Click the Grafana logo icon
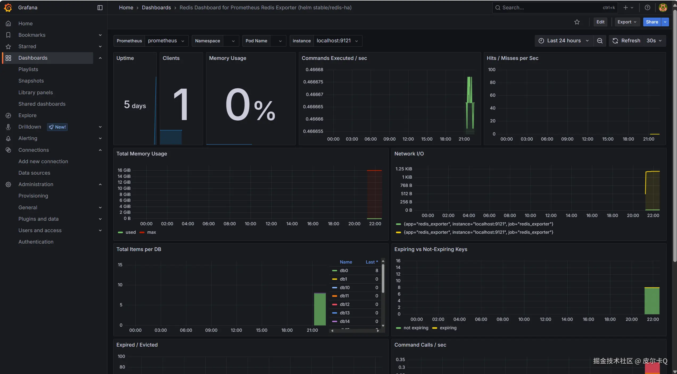The width and height of the screenshot is (677, 374). [8, 7]
